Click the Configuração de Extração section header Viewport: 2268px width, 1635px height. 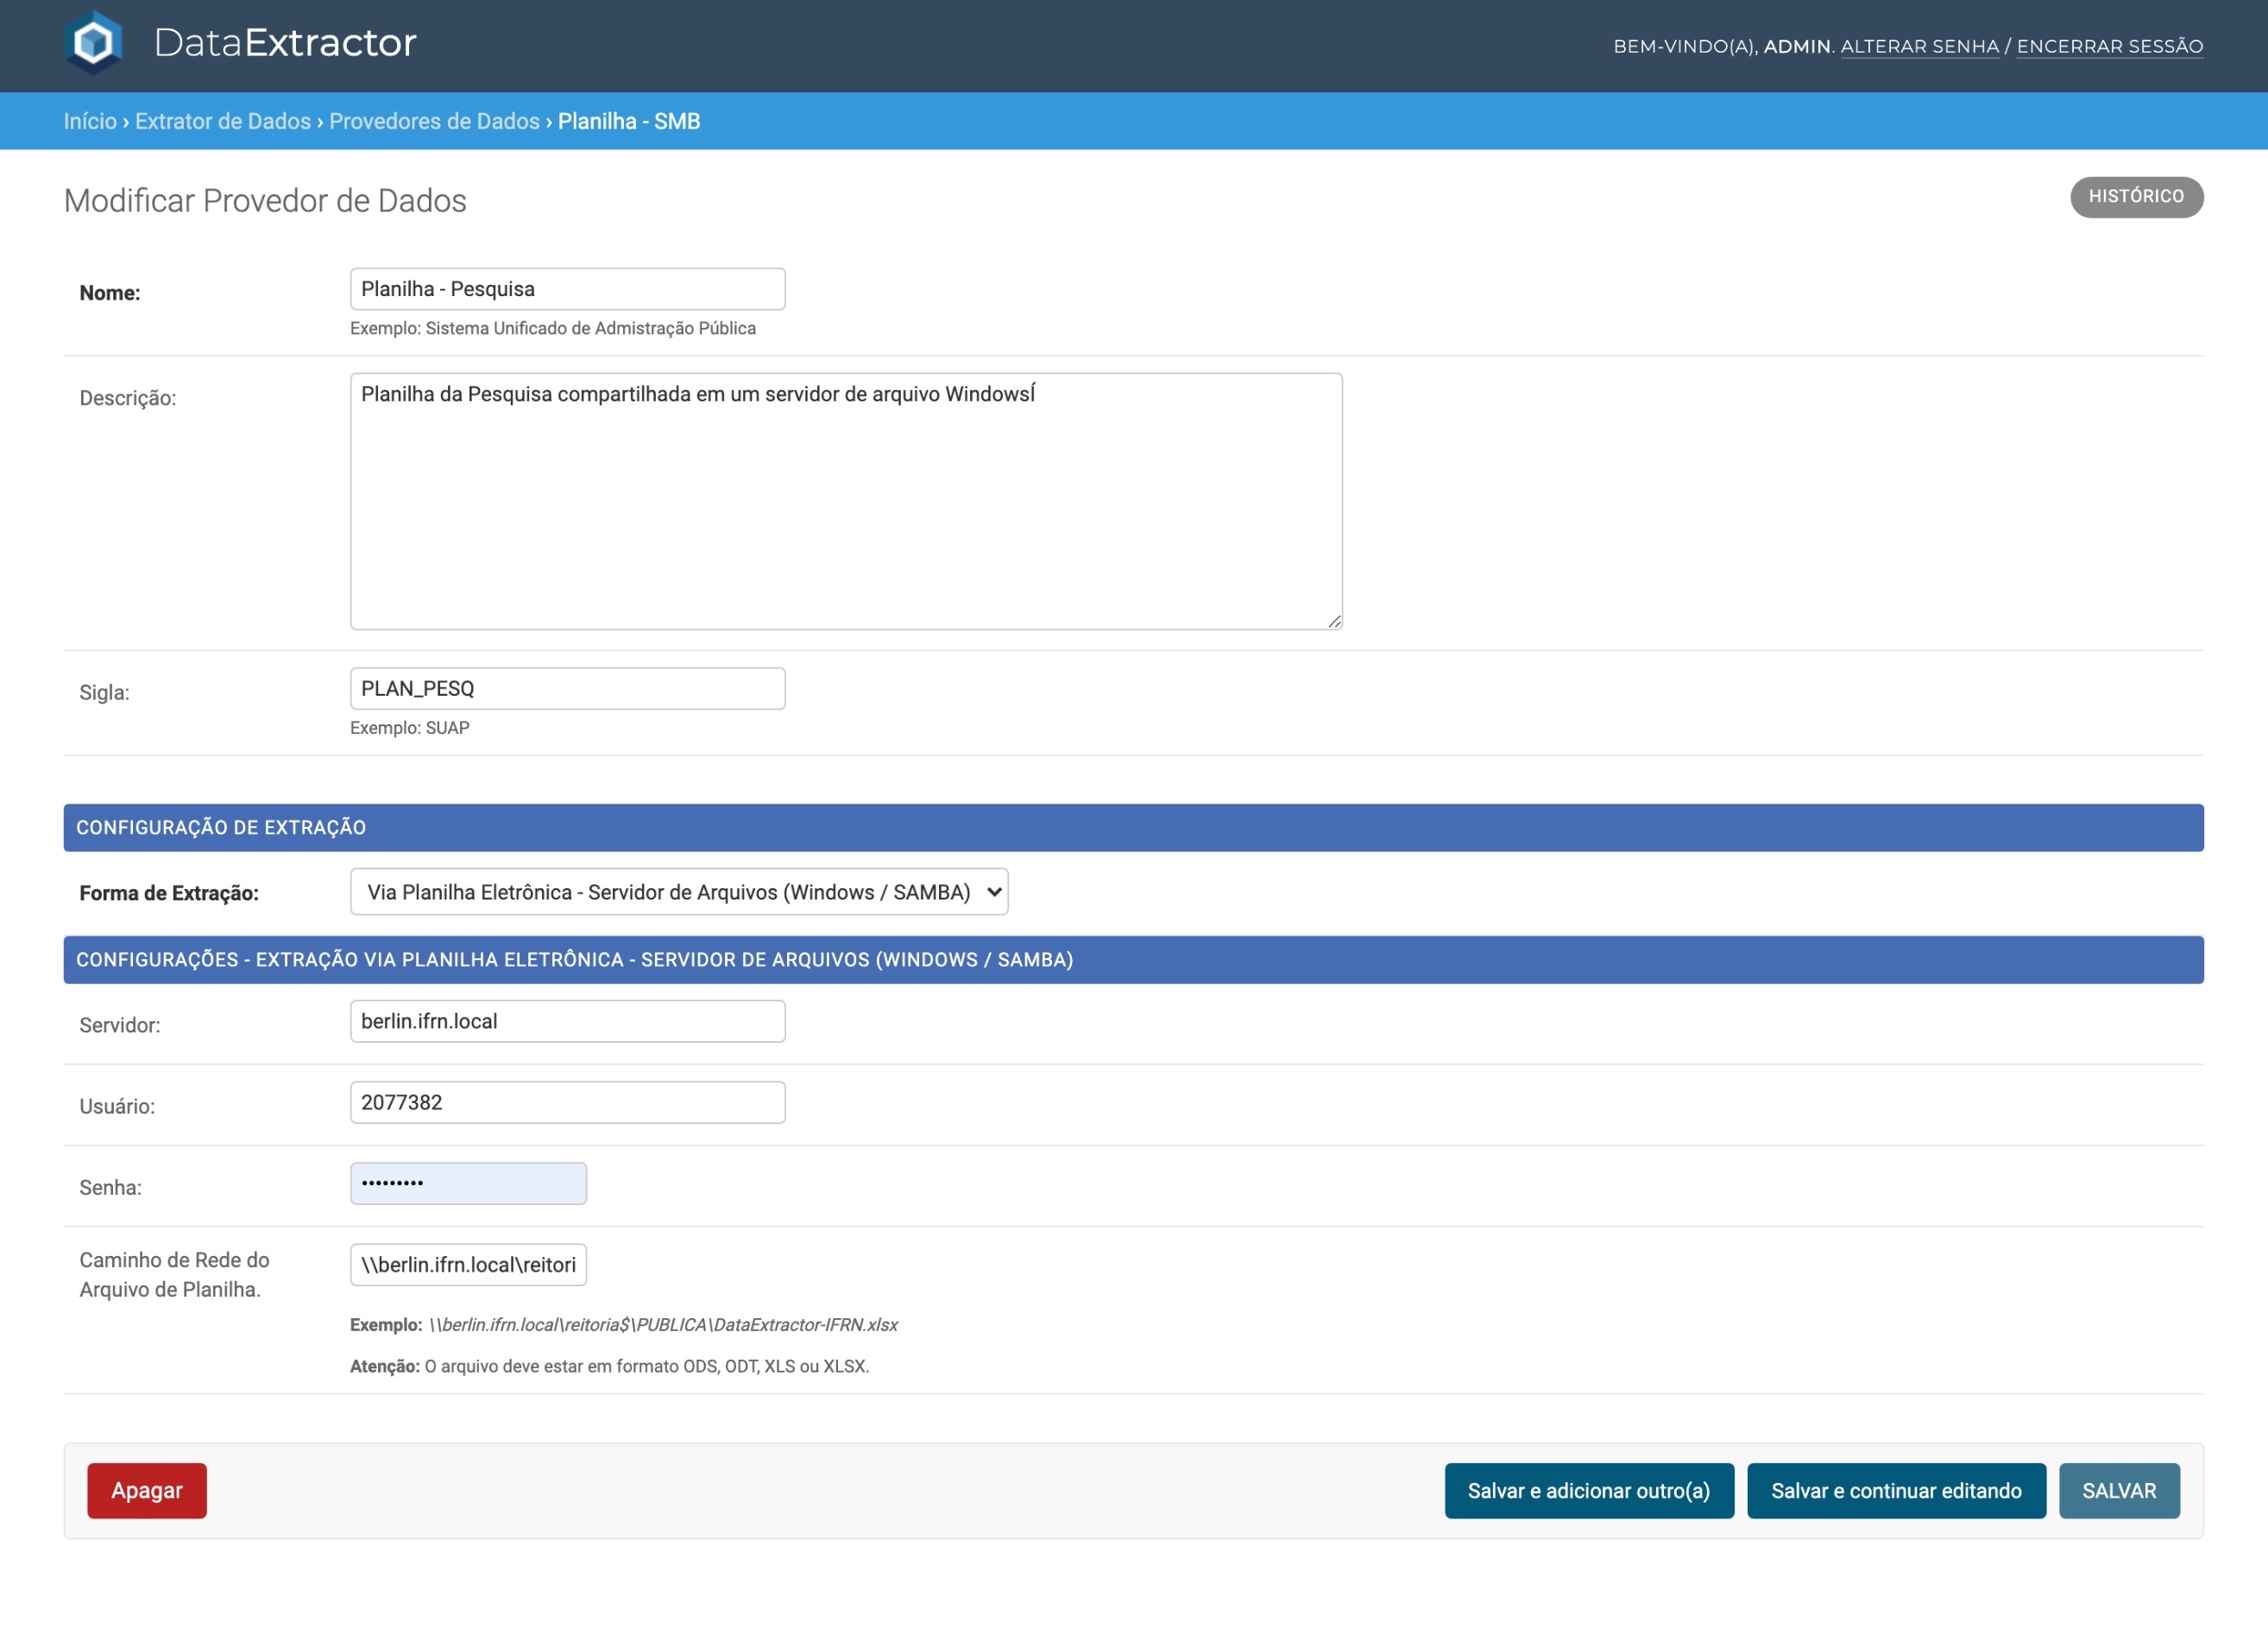click(x=1133, y=827)
